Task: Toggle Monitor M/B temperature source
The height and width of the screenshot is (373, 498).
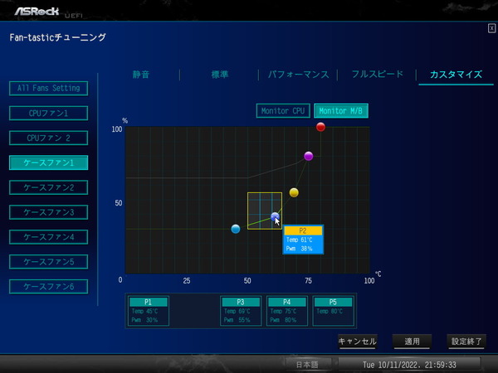Action: 341,110
